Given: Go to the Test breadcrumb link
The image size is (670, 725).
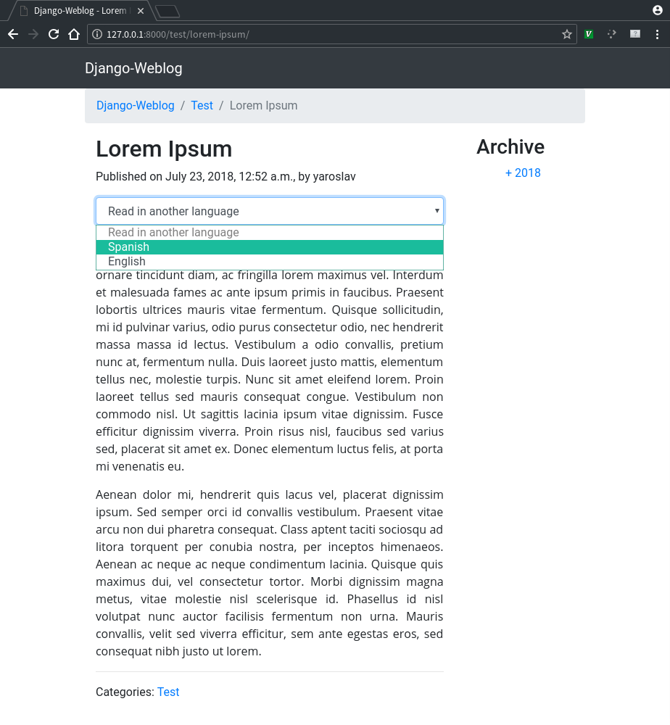Looking at the screenshot, I should click(x=202, y=105).
